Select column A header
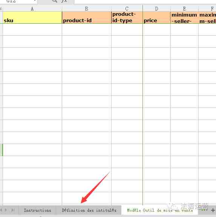216x217 pixels. pyautogui.click(x=32, y=9)
